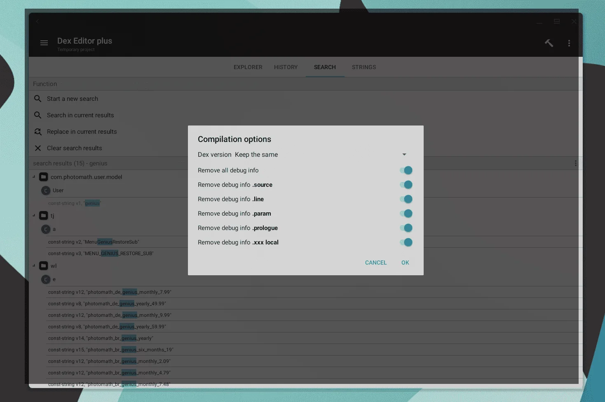605x402 pixels.
Task: Click the com.photomath.user.model package folder icon
Action: 44,177
